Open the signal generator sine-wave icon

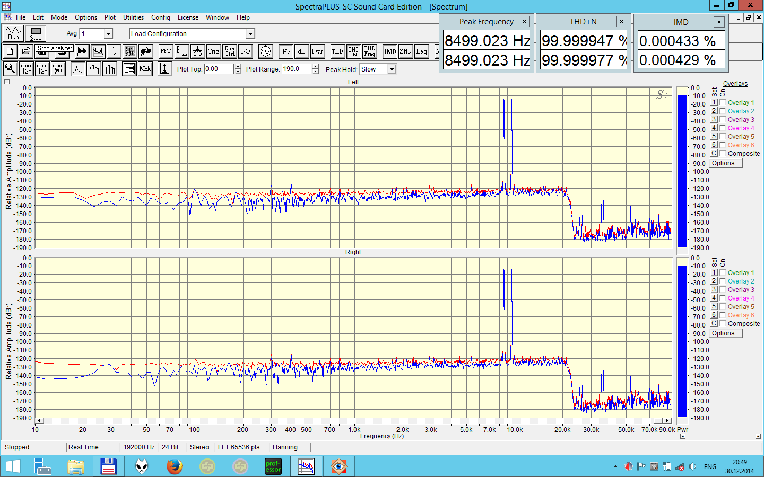coord(265,51)
